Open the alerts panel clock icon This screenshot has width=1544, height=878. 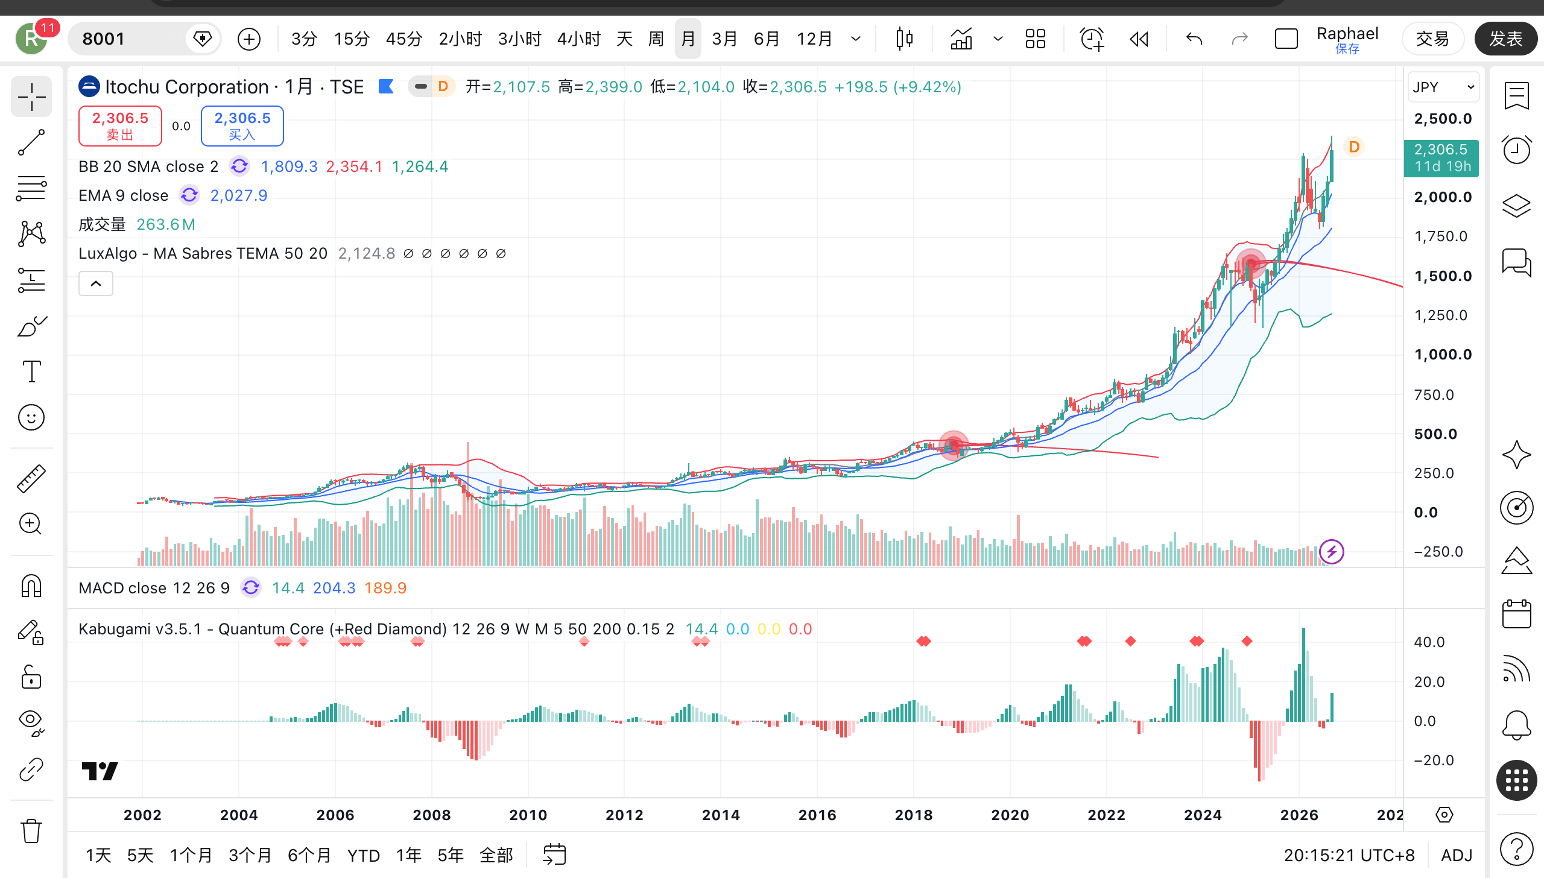click(x=1516, y=150)
